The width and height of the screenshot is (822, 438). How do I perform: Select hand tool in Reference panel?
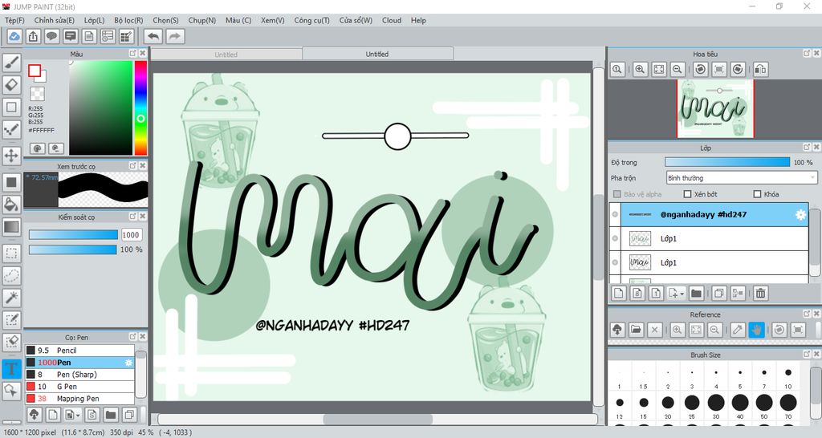click(756, 330)
